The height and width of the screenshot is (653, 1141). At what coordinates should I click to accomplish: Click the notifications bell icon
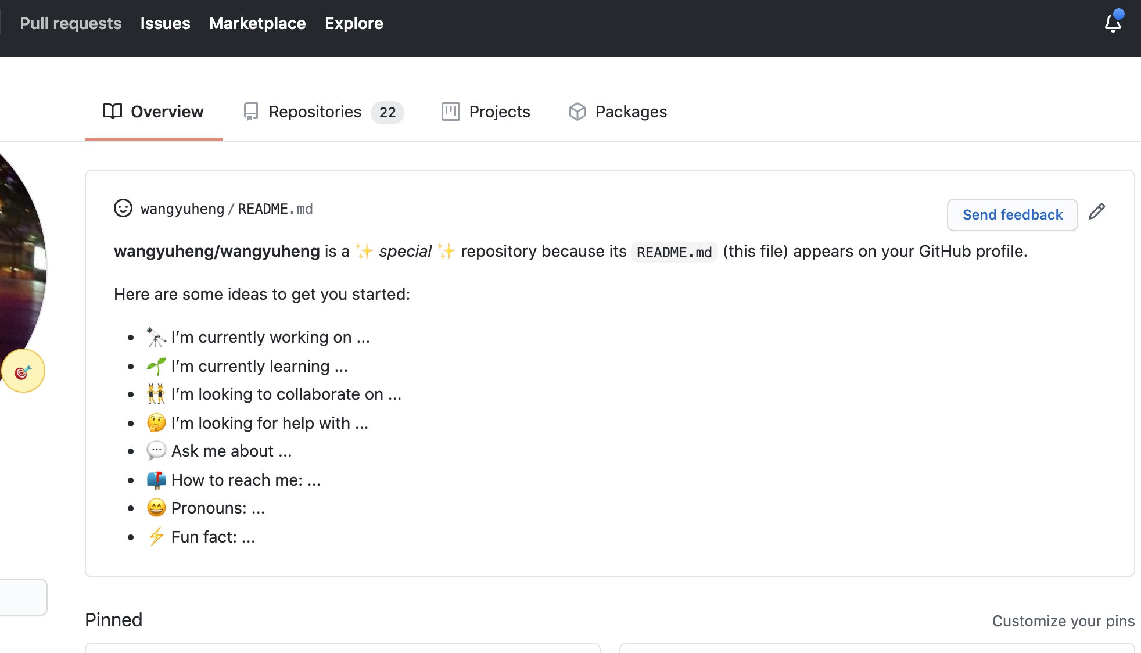(x=1113, y=23)
